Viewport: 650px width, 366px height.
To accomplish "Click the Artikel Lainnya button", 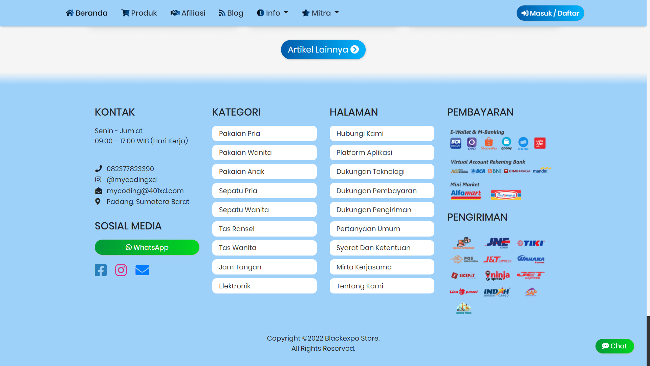I will (323, 49).
